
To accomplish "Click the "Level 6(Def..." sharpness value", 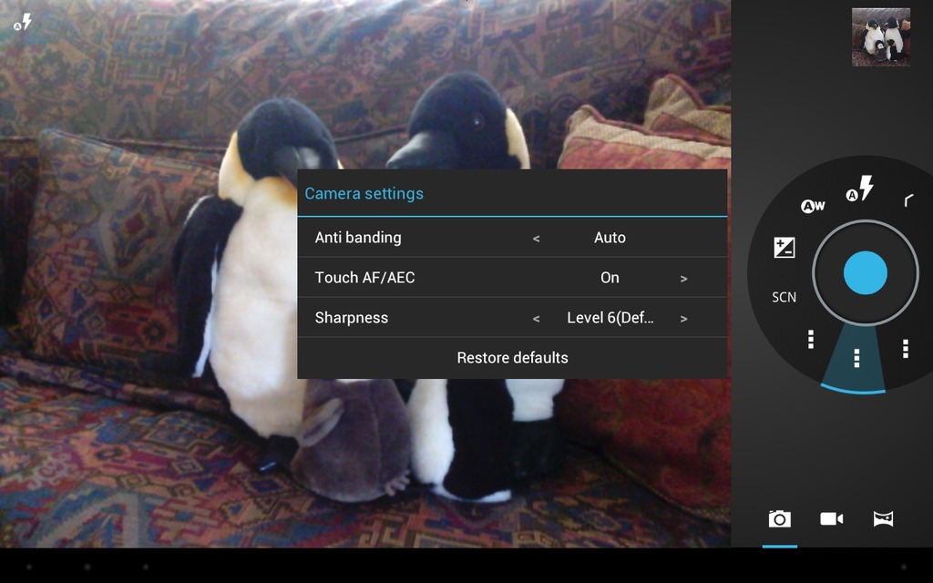I will [610, 318].
